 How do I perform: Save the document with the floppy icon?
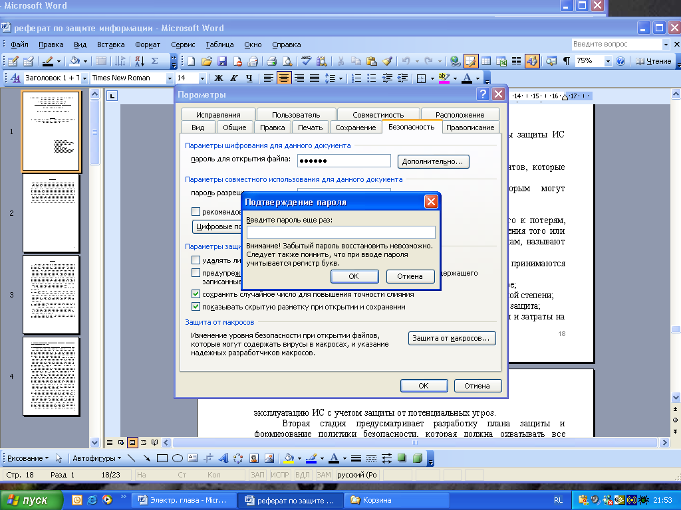pyautogui.click(x=222, y=61)
